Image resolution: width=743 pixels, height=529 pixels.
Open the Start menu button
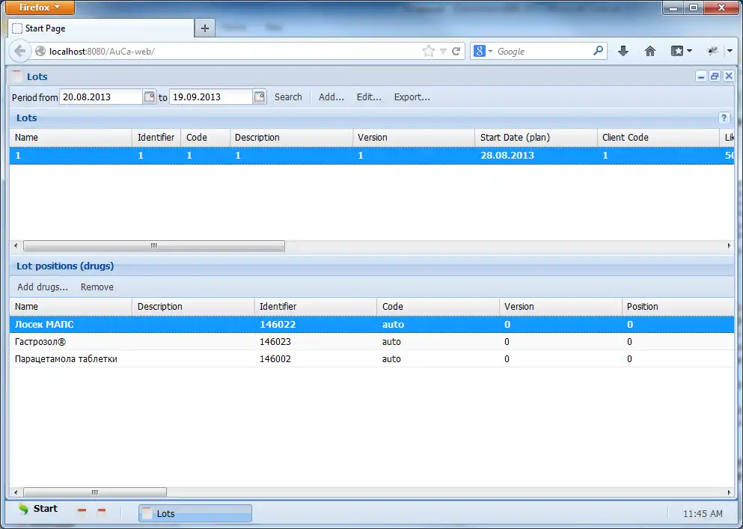(38, 509)
